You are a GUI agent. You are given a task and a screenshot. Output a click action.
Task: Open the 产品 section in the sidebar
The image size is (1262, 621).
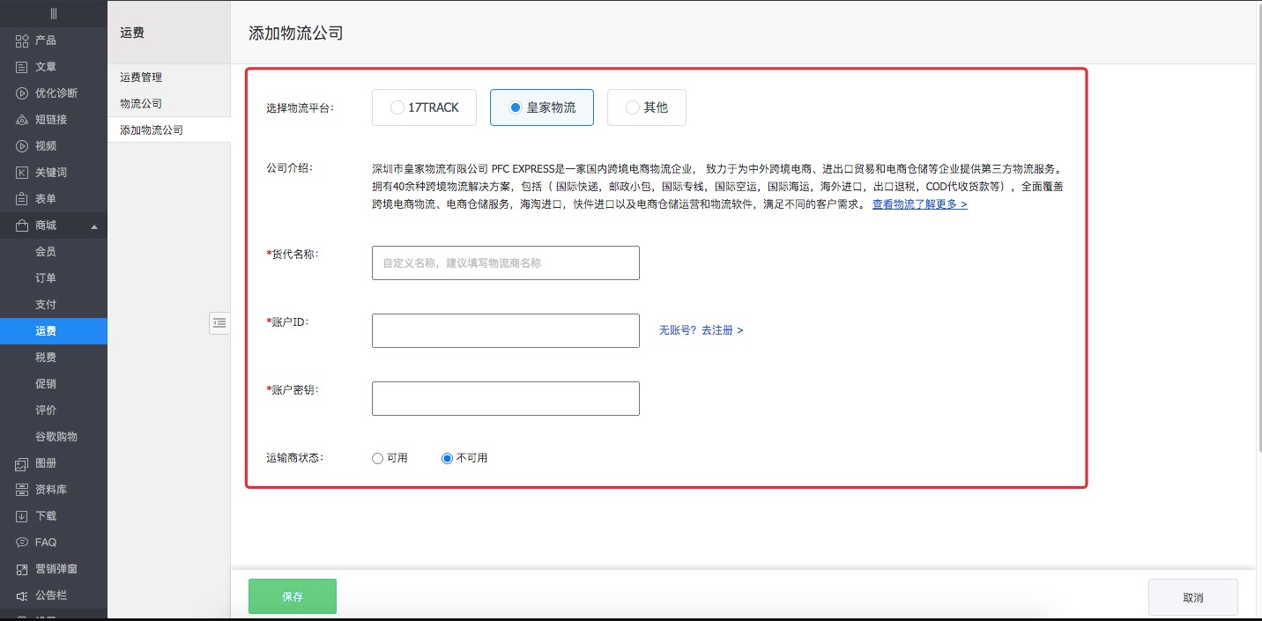[x=47, y=40]
